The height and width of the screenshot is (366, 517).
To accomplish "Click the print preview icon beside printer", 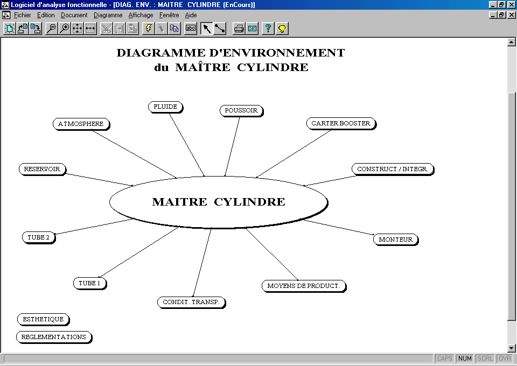I will point(252,29).
